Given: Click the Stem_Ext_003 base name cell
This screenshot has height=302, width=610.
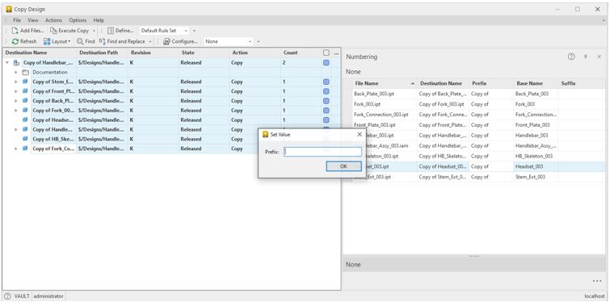Looking at the screenshot, I should 536,177.
